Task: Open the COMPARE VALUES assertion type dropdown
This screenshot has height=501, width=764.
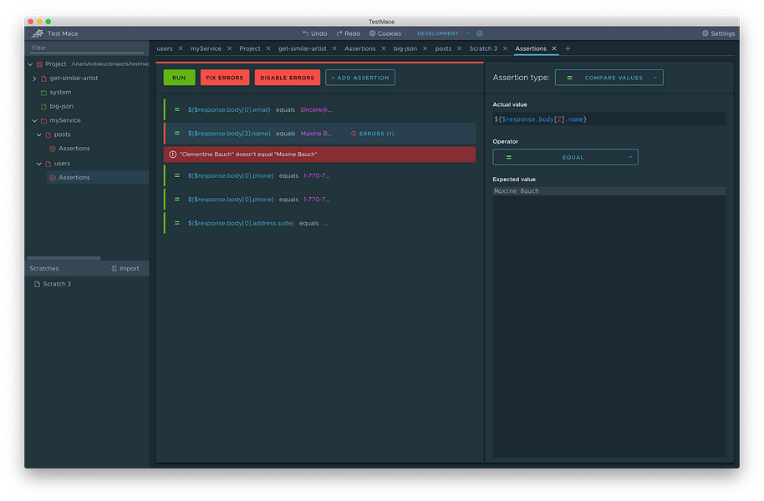Action: point(609,78)
